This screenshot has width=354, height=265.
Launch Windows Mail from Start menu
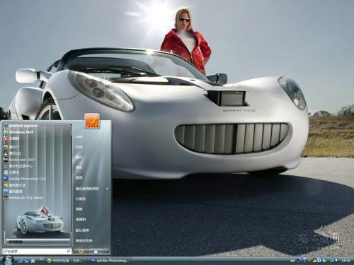point(19,132)
